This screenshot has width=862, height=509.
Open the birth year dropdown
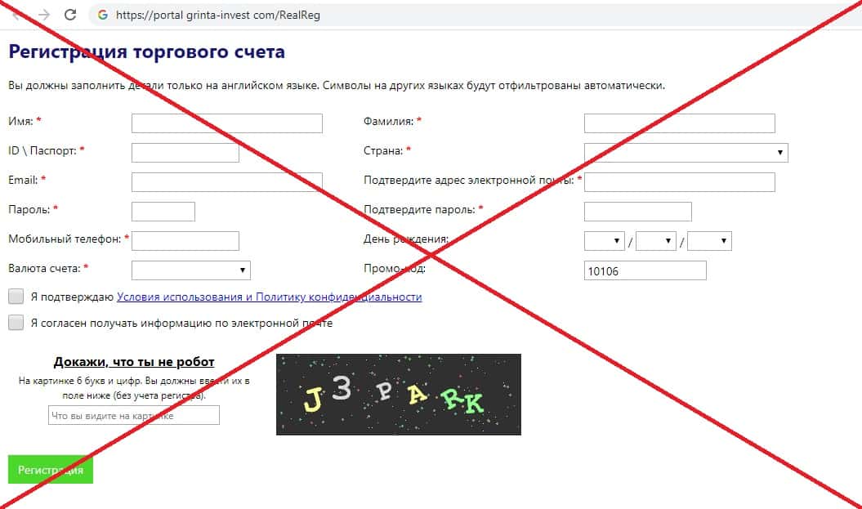pos(709,241)
